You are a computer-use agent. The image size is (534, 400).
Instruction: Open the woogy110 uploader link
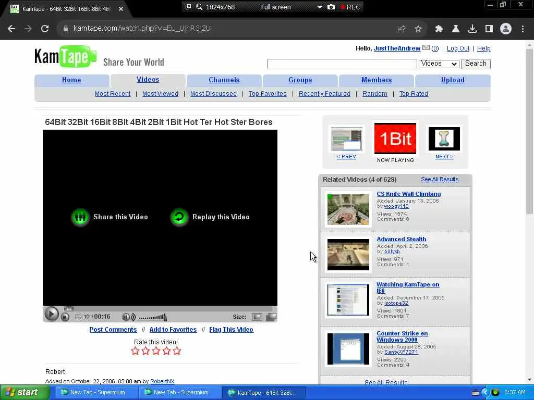pyautogui.click(x=396, y=206)
